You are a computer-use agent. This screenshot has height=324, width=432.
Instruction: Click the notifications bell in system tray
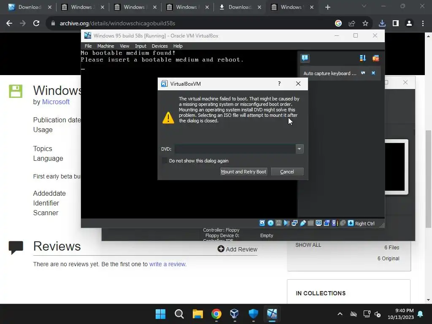click(x=421, y=314)
